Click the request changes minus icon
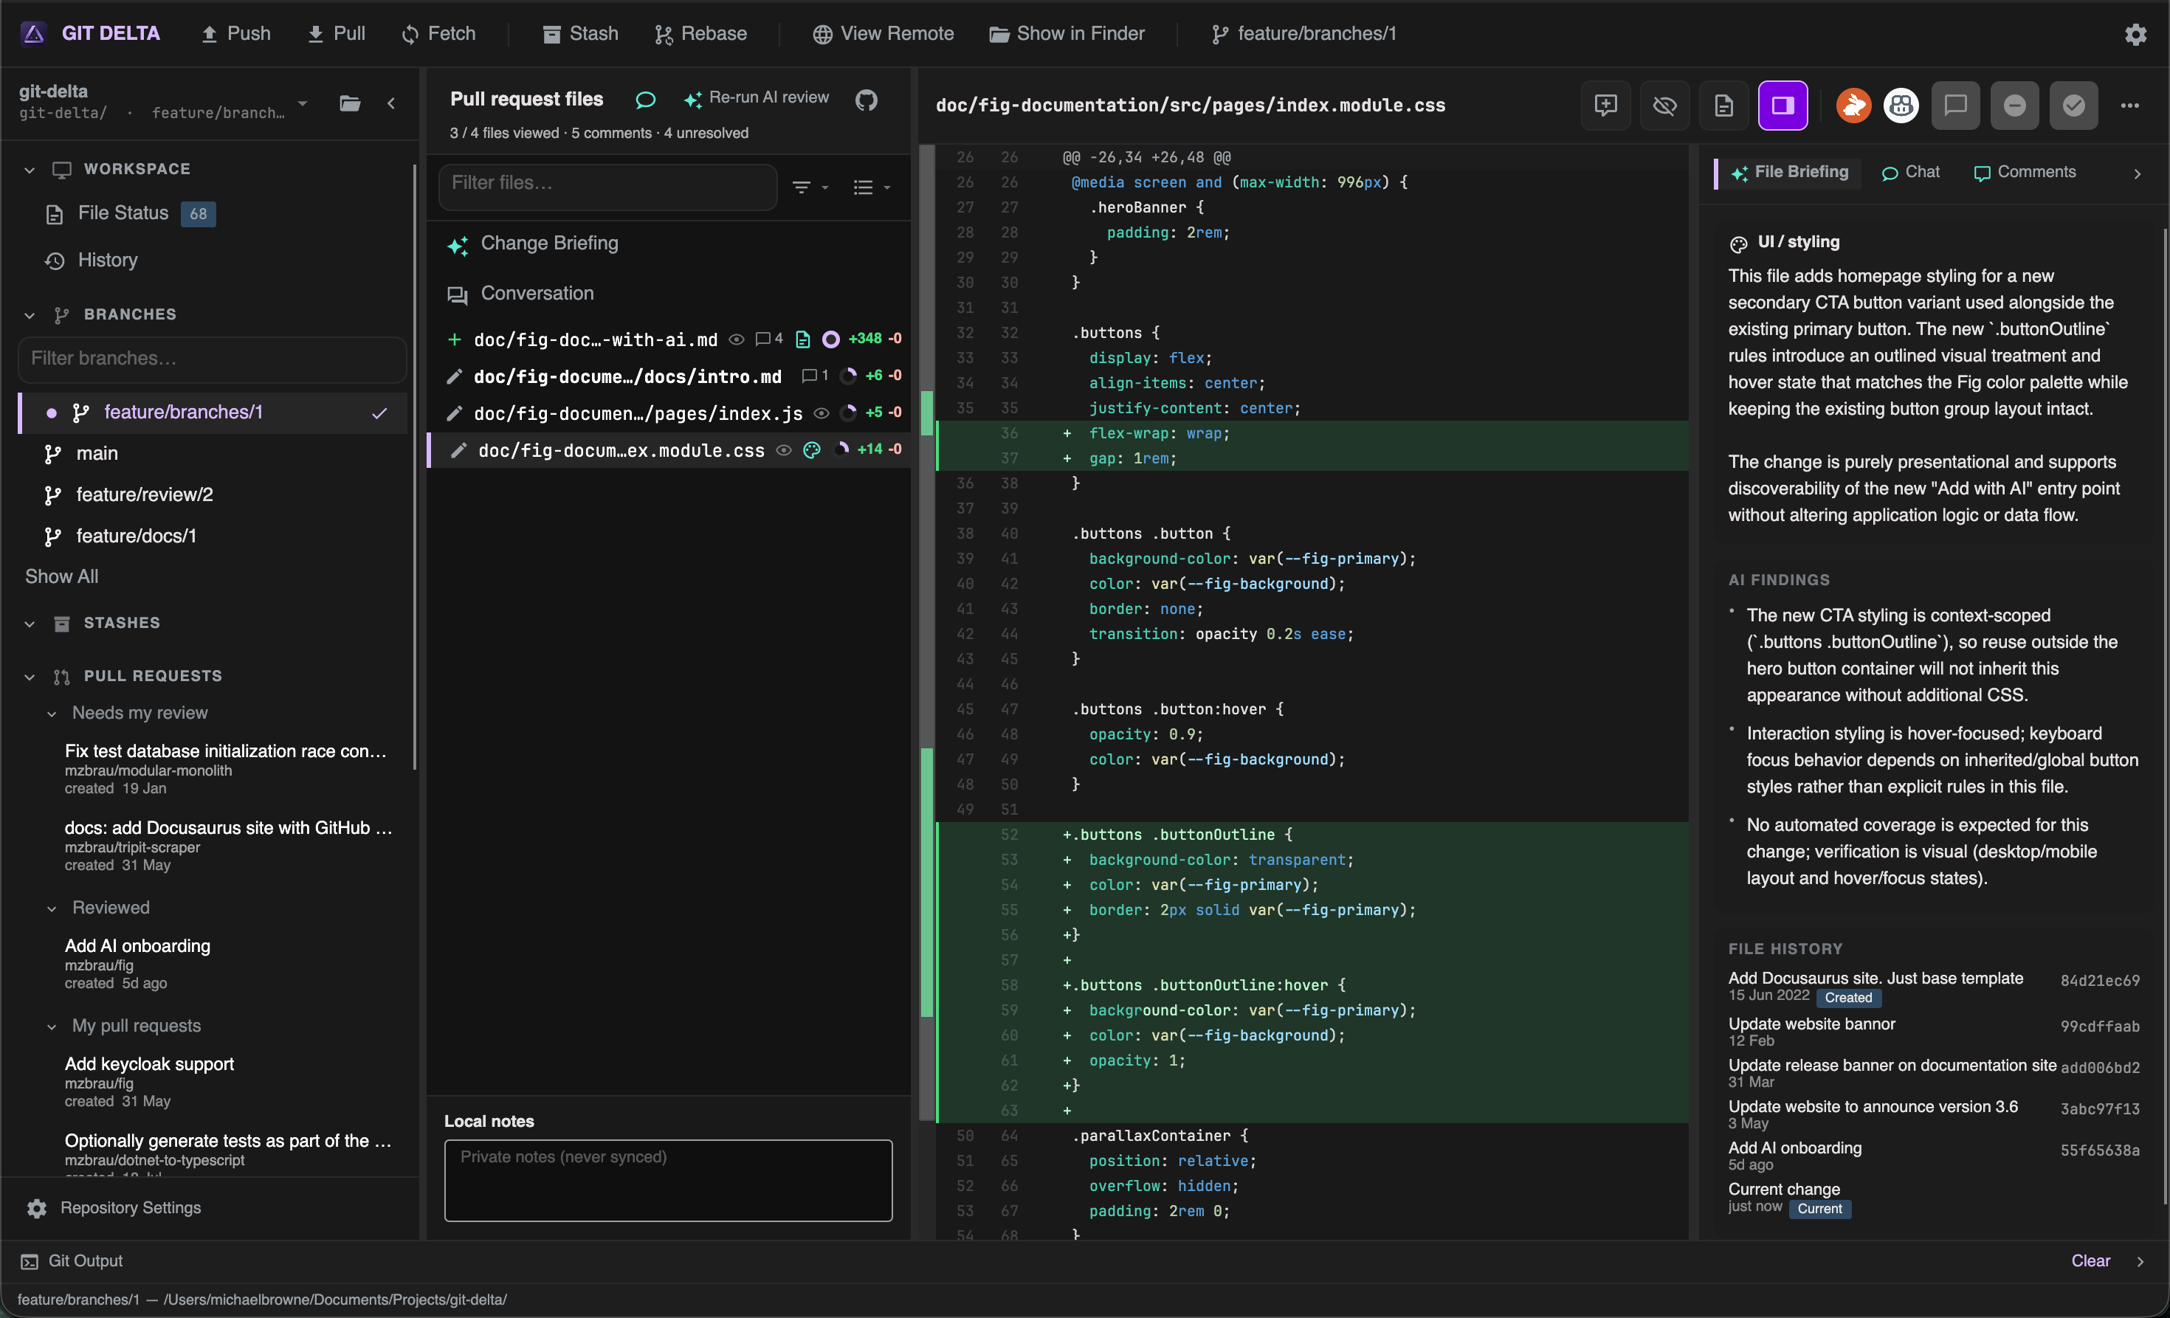 [x=2014, y=106]
